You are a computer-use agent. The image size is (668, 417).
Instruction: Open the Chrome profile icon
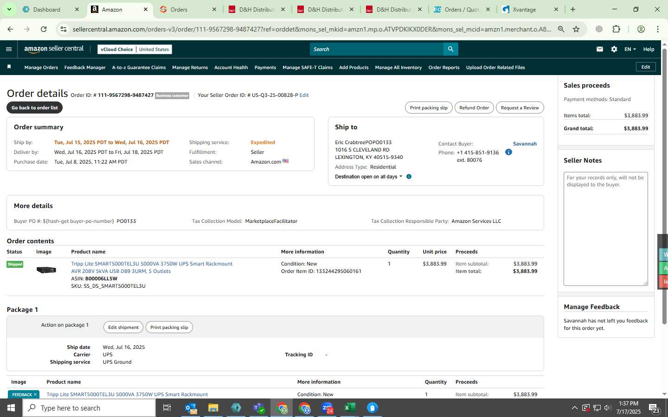click(x=641, y=29)
